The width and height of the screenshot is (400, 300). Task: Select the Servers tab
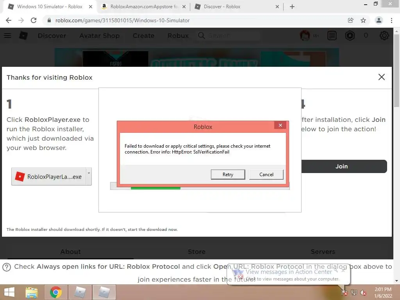click(323, 252)
